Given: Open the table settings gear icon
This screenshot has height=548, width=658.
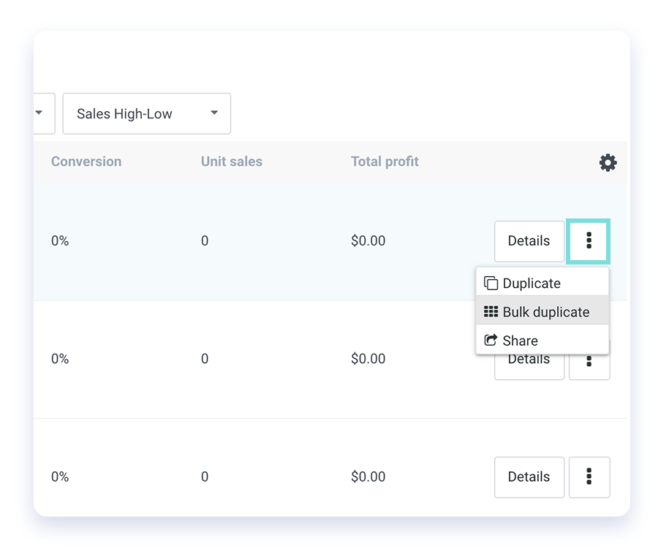Looking at the screenshot, I should tap(608, 162).
